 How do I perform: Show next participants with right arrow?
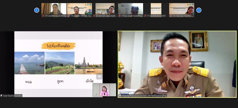[x=199, y=10]
